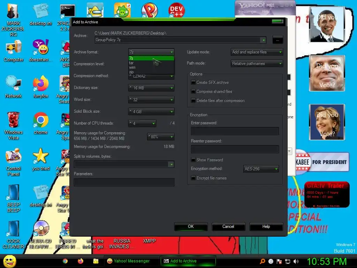Click the Hillary Did you Vote thumbnail

(327, 122)
